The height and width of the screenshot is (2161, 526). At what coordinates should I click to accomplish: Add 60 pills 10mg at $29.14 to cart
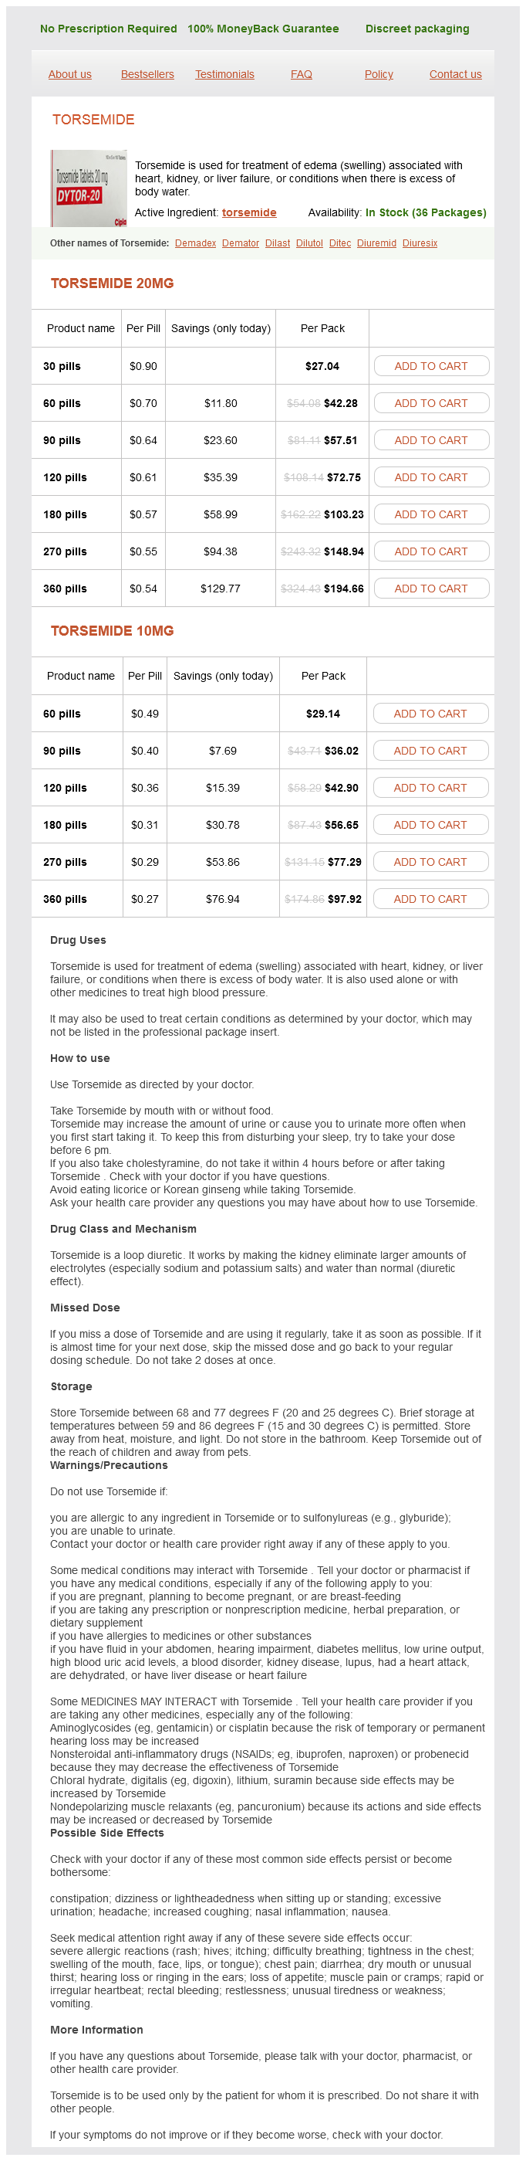point(430,714)
